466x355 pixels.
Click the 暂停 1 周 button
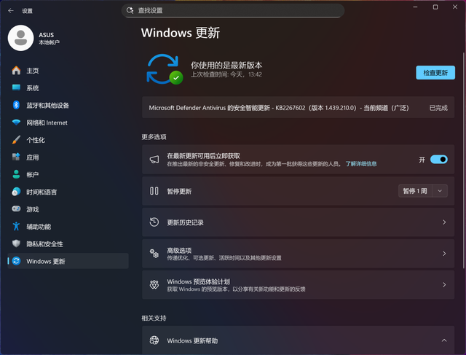click(415, 191)
